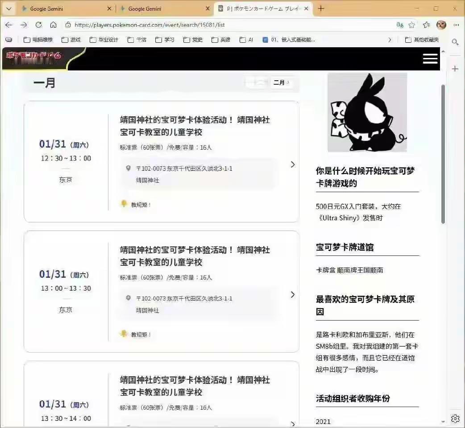The width and height of the screenshot is (465, 428).
Task: Toggle favorite status with the star icon
Action: click(412, 25)
